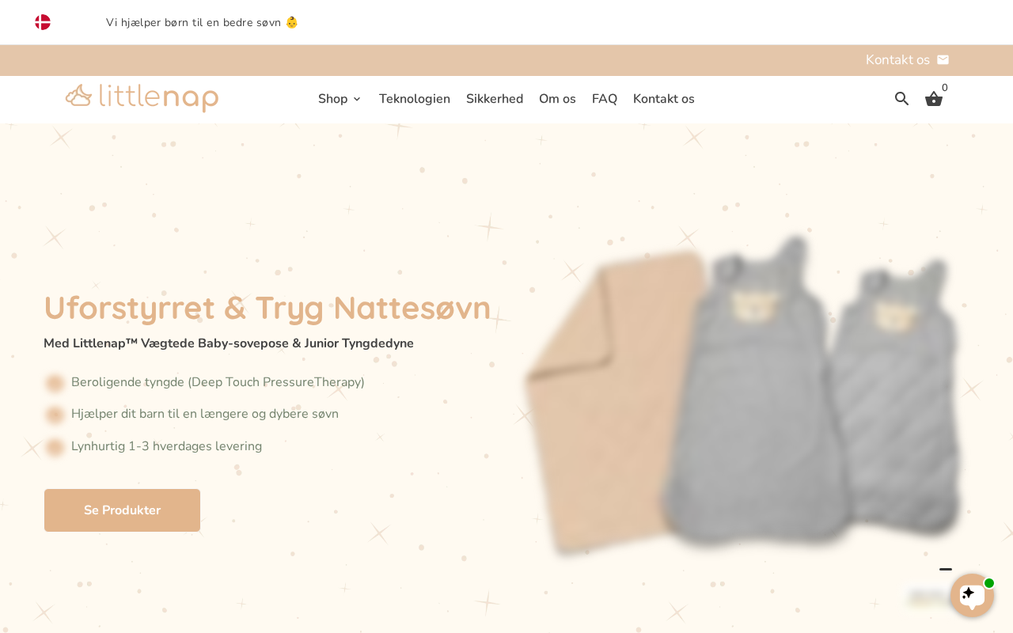This screenshot has width=1013, height=633.
Task: Click Kontakt os link in beige bar
Action: click(x=897, y=60)
